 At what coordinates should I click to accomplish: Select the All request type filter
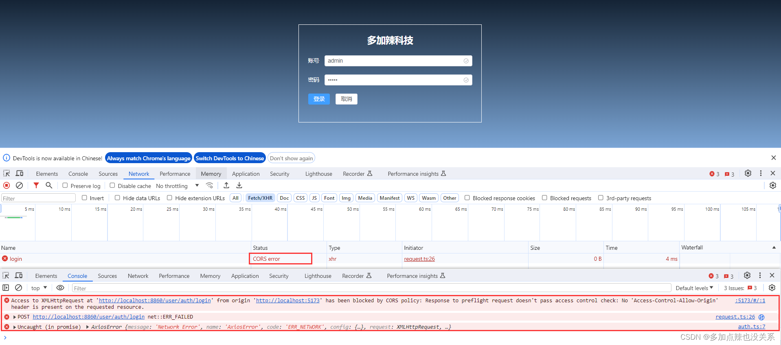pyautogui.click(x=235, y=198)
